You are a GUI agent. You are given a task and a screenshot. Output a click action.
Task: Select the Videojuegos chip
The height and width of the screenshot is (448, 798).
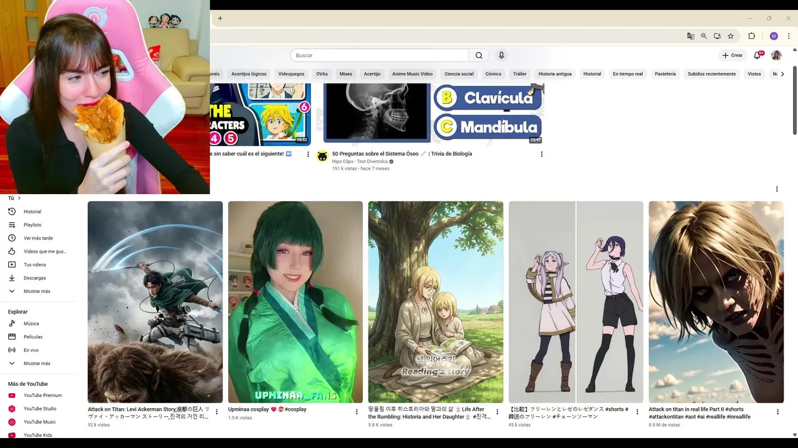point(291,74)
